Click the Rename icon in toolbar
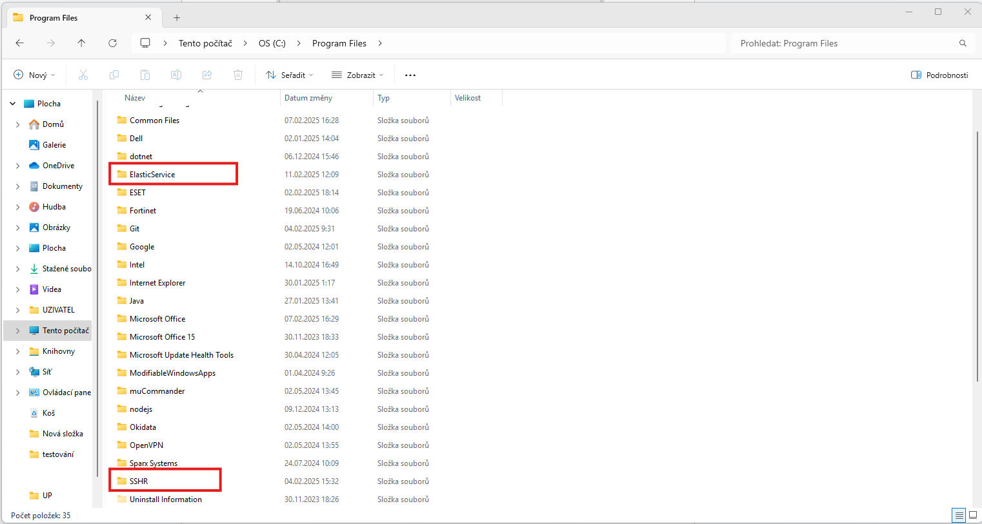The width and height of the screenshot is (982, 524). pyautogui.click(x=175, y=75)
